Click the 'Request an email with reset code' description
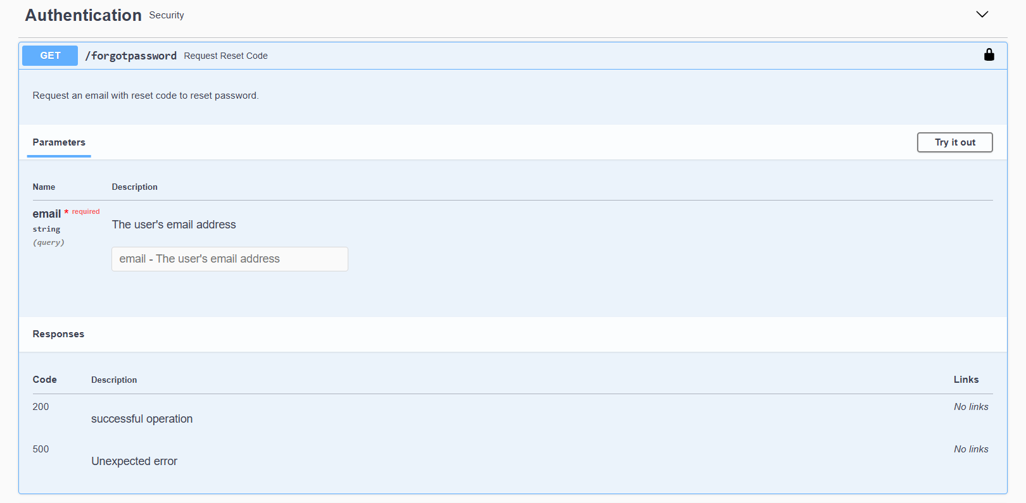The height and width of the screenshot is (503, 1026). (x=146, y=96)
